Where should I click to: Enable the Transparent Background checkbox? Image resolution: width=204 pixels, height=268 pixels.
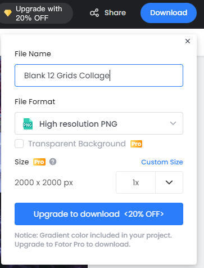click(x=19, y=144)
